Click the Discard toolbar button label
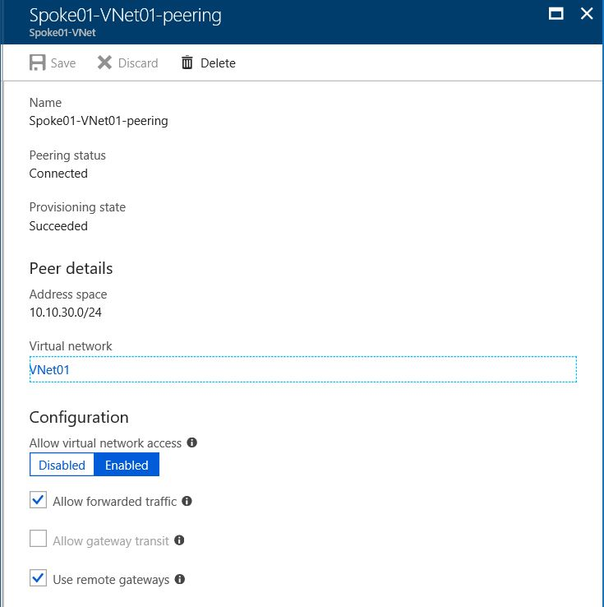 point(138,63)
